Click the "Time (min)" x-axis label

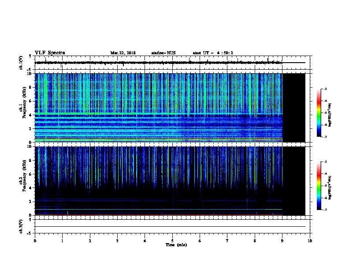click(176, 245)
